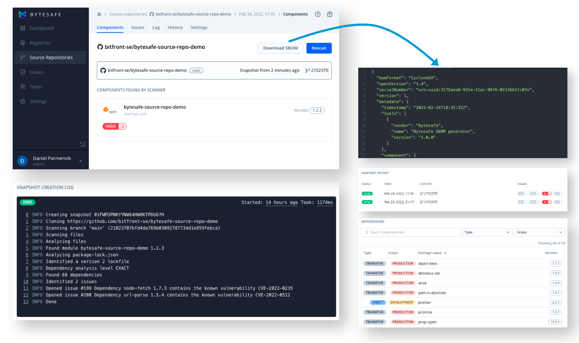Click promise dependency name

point(425,313)
